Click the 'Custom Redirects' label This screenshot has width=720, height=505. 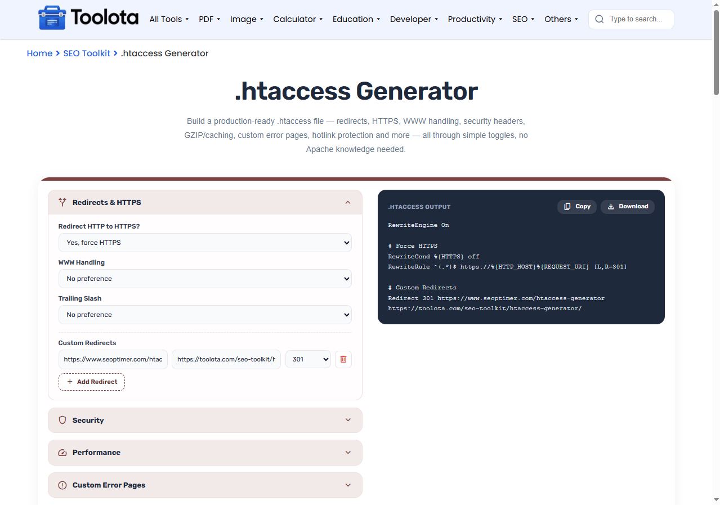pyautogui.click(x=87, y=343)
